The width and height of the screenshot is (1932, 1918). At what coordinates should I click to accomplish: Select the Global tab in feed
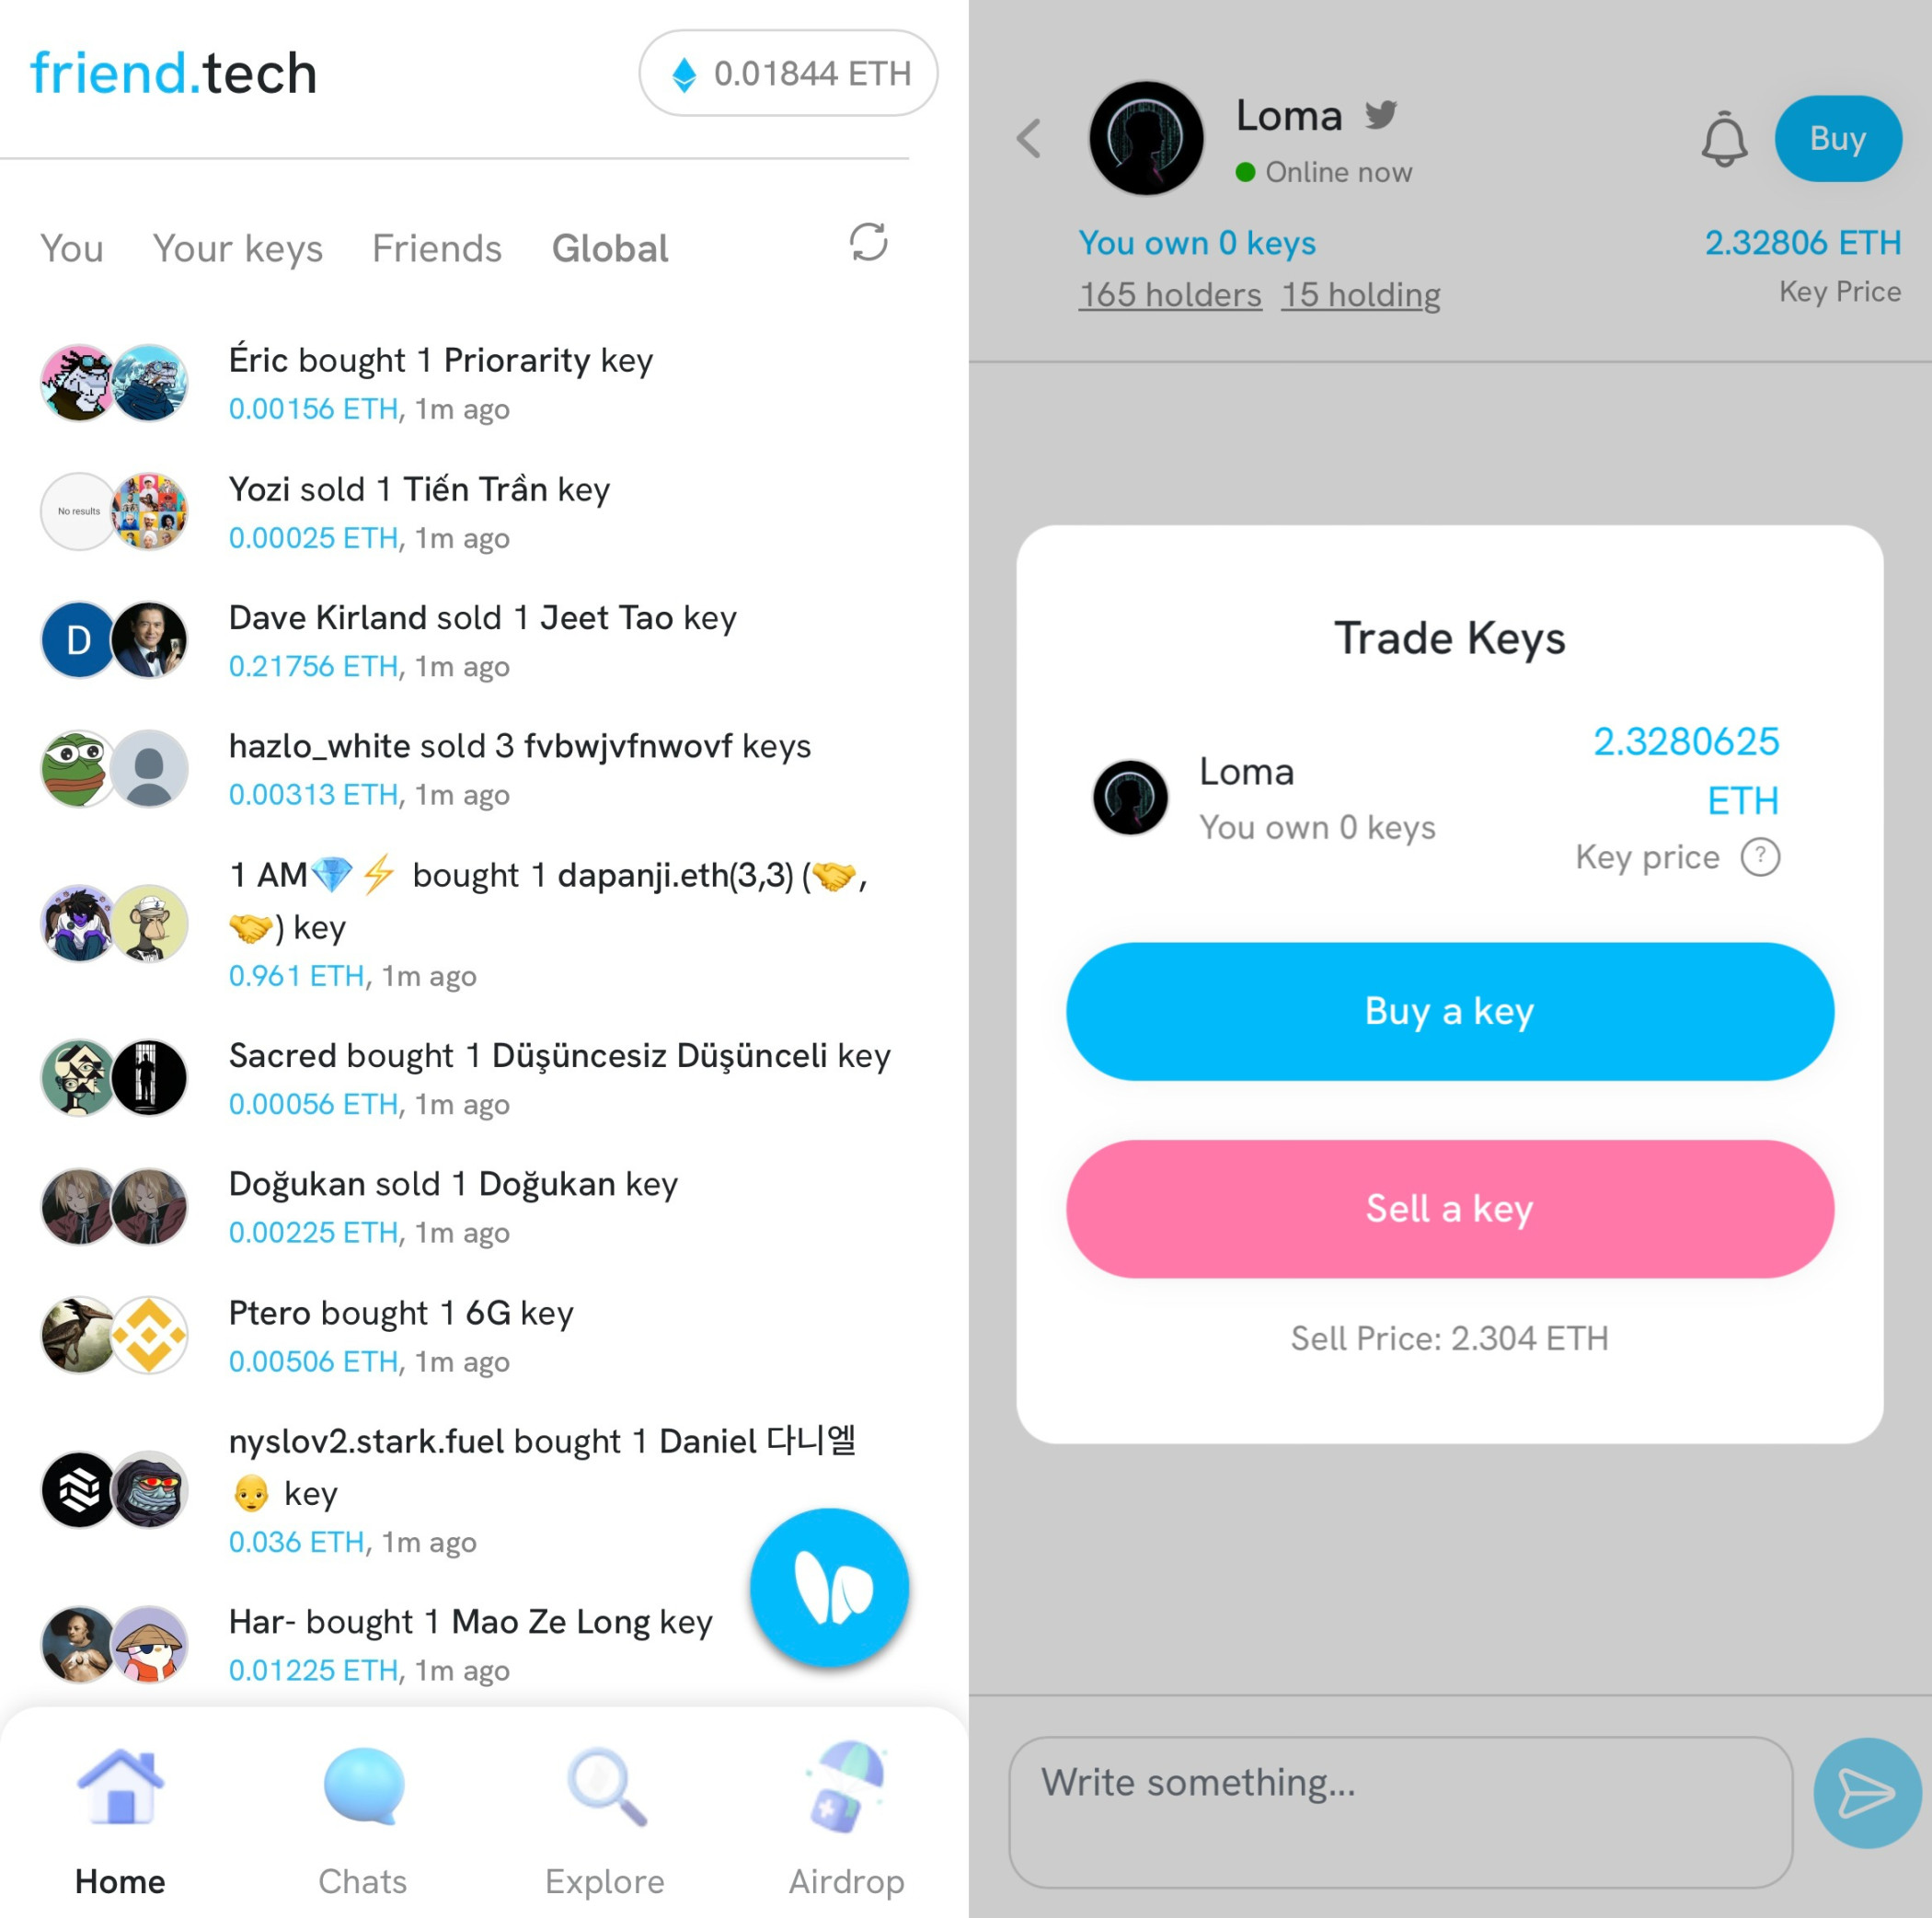(x=608, y=246)
